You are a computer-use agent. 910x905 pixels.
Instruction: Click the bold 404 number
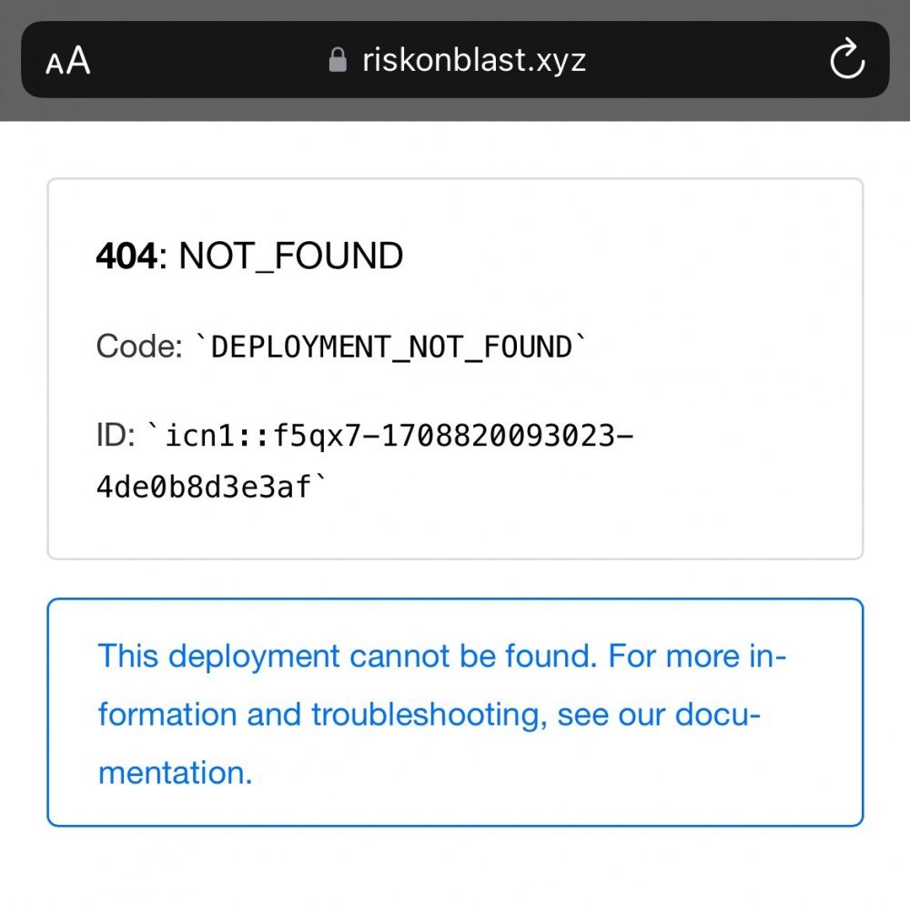tap(126, 256)
